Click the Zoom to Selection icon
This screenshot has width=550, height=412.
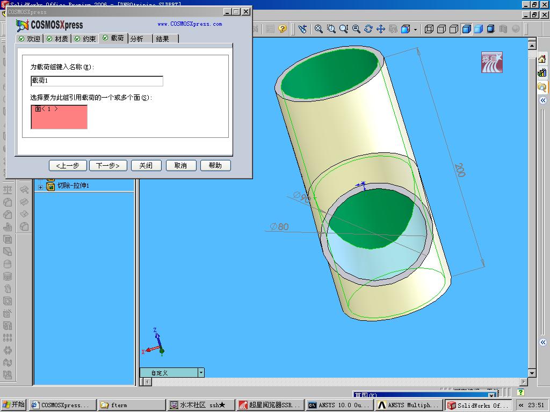click(356, 29)
